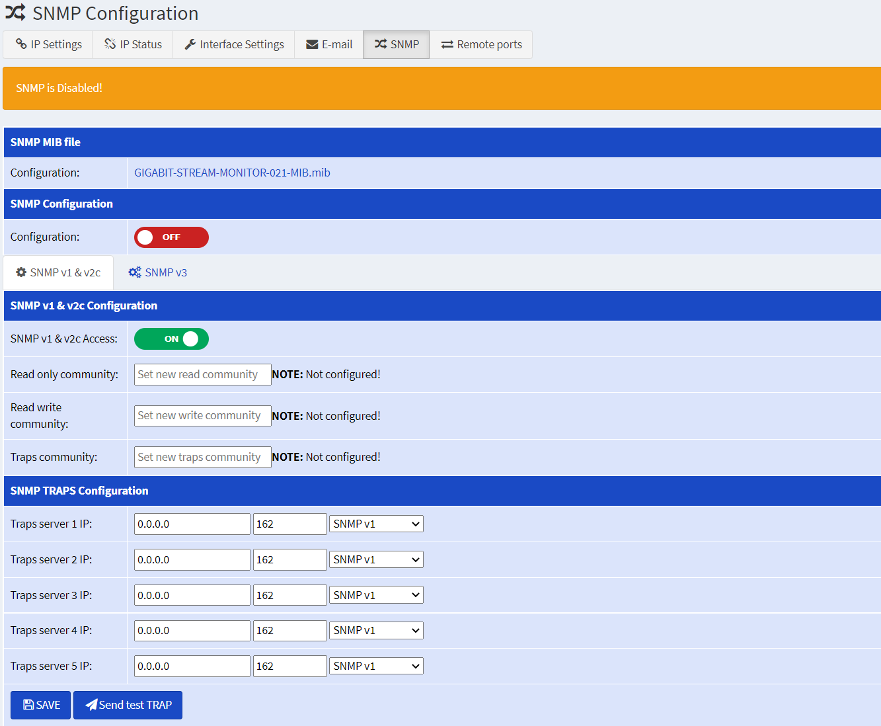Click the 'SNMP v1 & v2c Access:' label

click(x=64, y=339)
